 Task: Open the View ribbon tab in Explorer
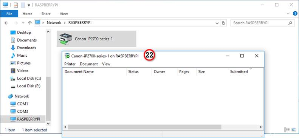point(64,14)
